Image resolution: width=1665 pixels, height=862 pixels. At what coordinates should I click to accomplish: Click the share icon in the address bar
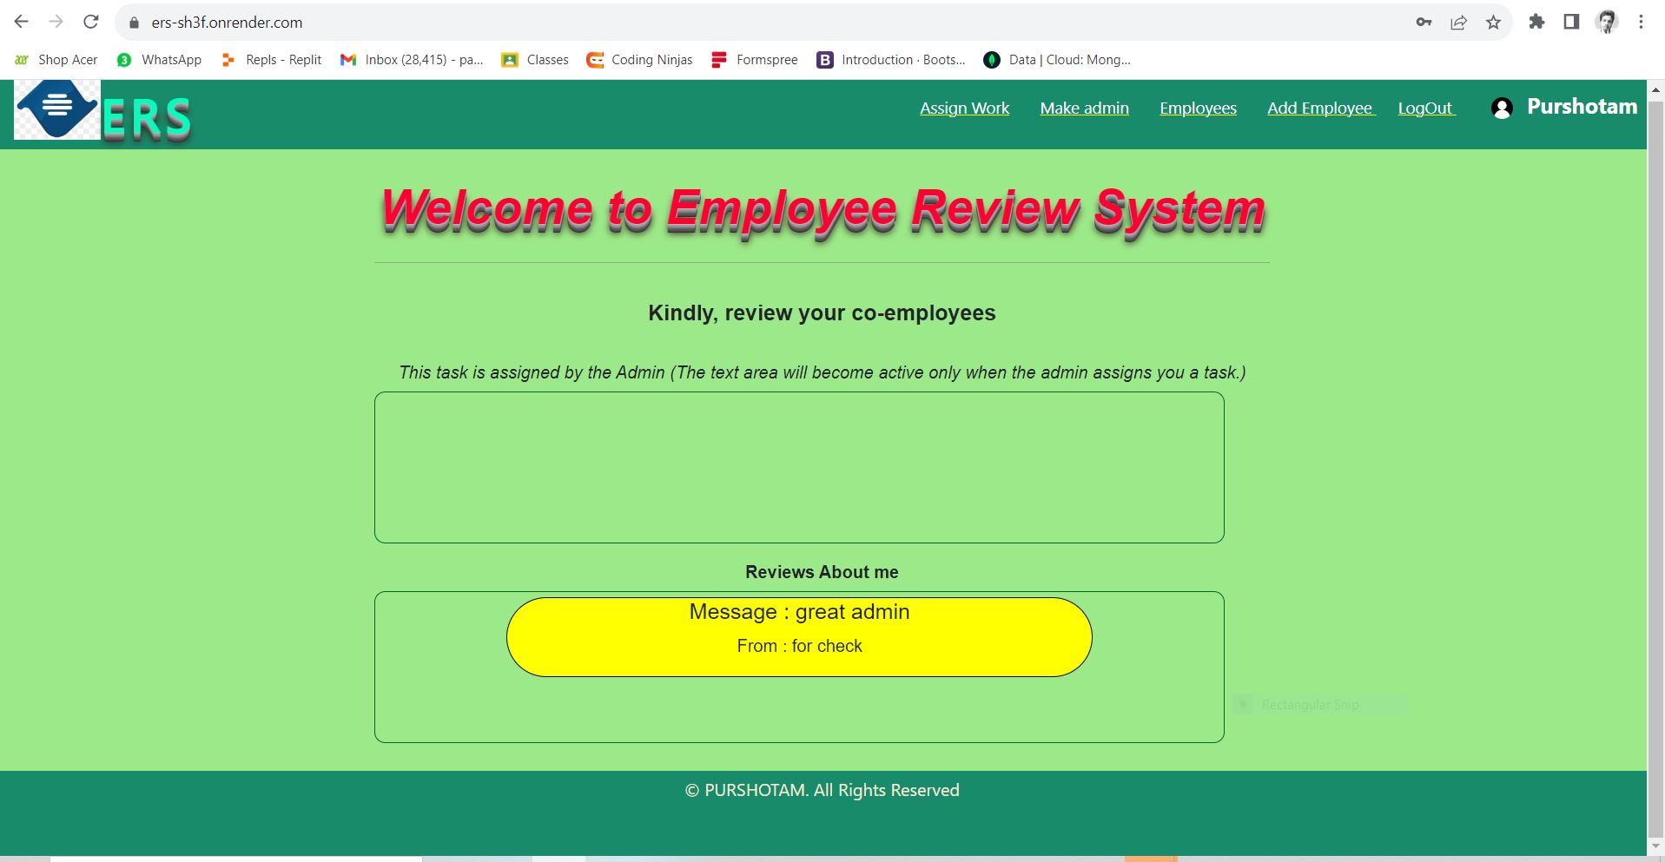coord(1458,22)
